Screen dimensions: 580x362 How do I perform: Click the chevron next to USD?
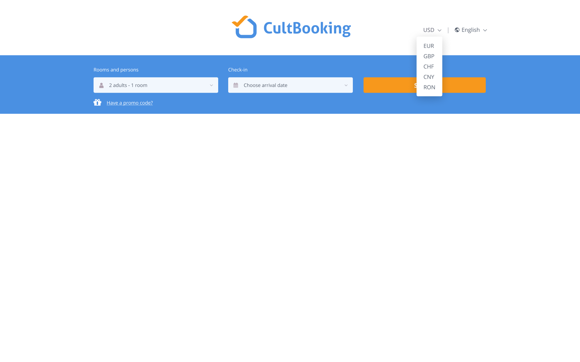tap(440, 30)
